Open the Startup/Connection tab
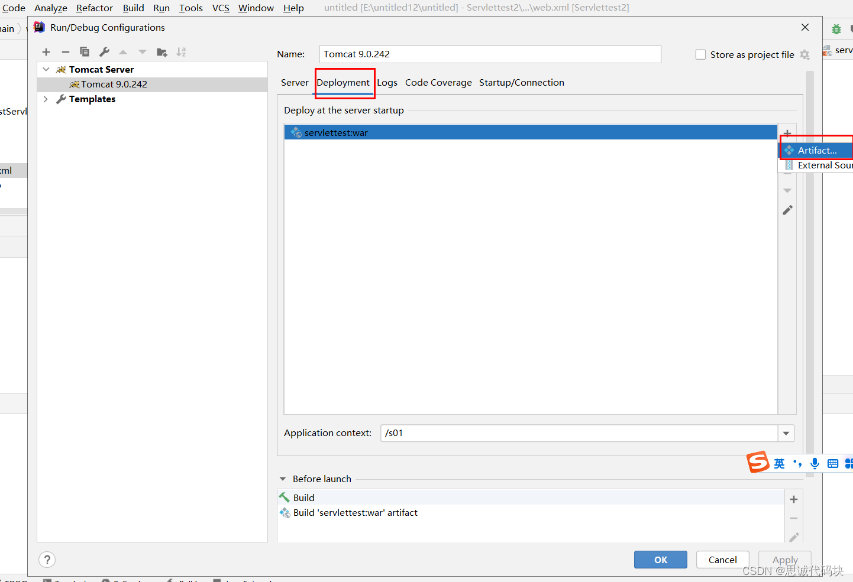The width and height of the screenshot is (853, 582). click(x=522, y=83)
